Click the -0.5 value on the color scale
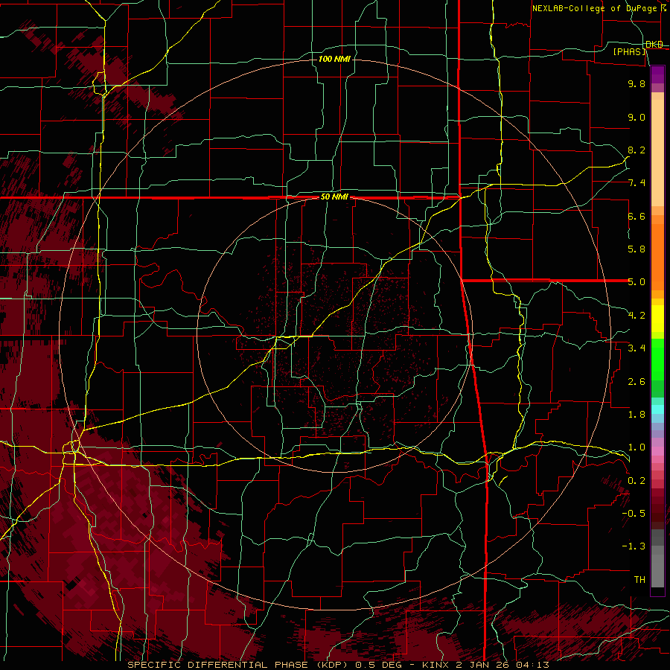The image size is (670, 670). 634,514
